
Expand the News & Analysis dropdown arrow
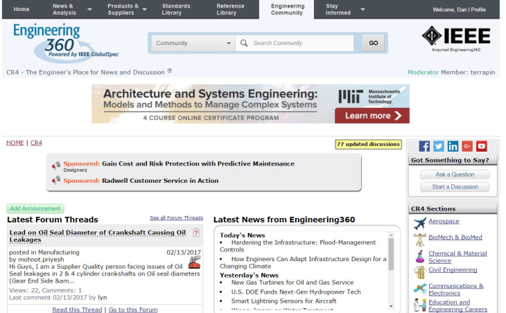pyautogui.click(x=89, y=9)
